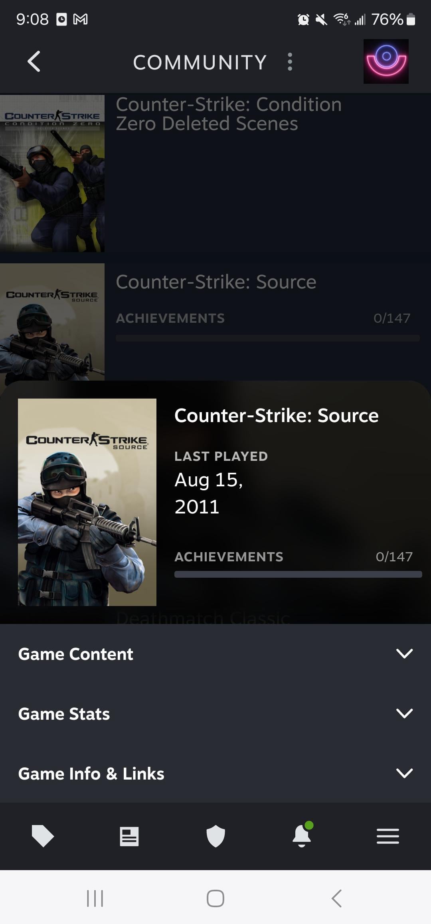Click the Achievements 0/147 progress bar in panel

(x=298, y=574)
